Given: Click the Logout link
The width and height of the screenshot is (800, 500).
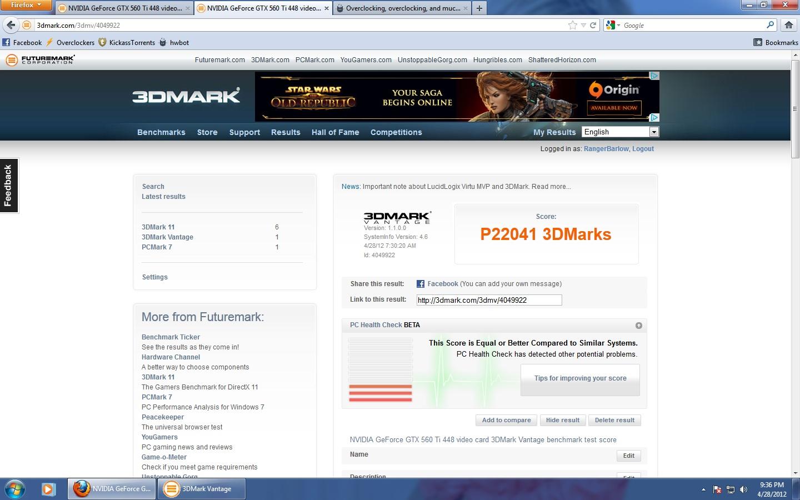Looking at the screenshot, I should pyautogui.click(x=643, y=149).
